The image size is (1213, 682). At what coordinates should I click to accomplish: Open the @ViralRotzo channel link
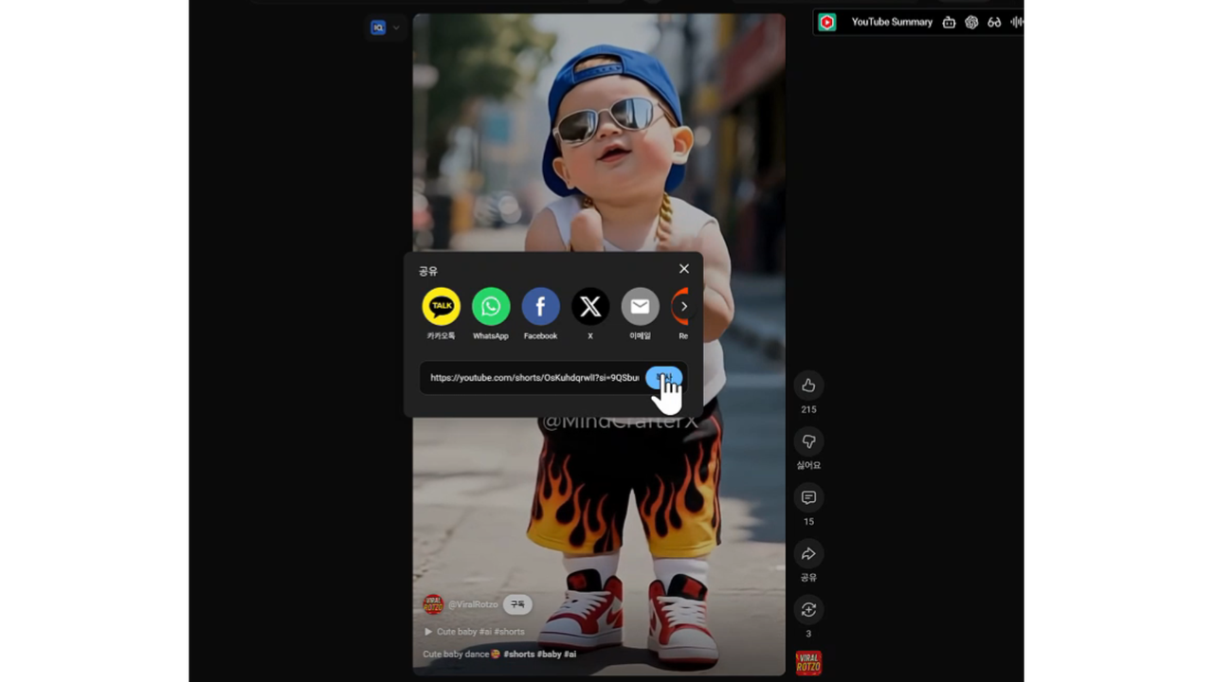(x=473, y=604)
